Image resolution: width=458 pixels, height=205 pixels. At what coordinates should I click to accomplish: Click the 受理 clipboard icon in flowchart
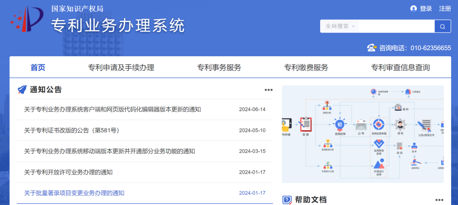(306, 124)
